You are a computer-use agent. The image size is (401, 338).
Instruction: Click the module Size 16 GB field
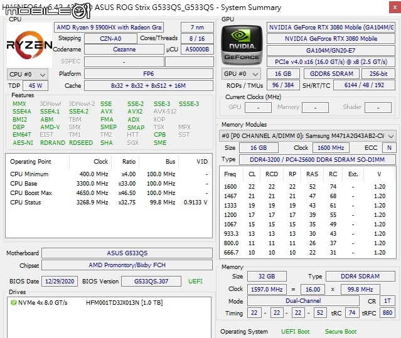click(x=259, y=147)
